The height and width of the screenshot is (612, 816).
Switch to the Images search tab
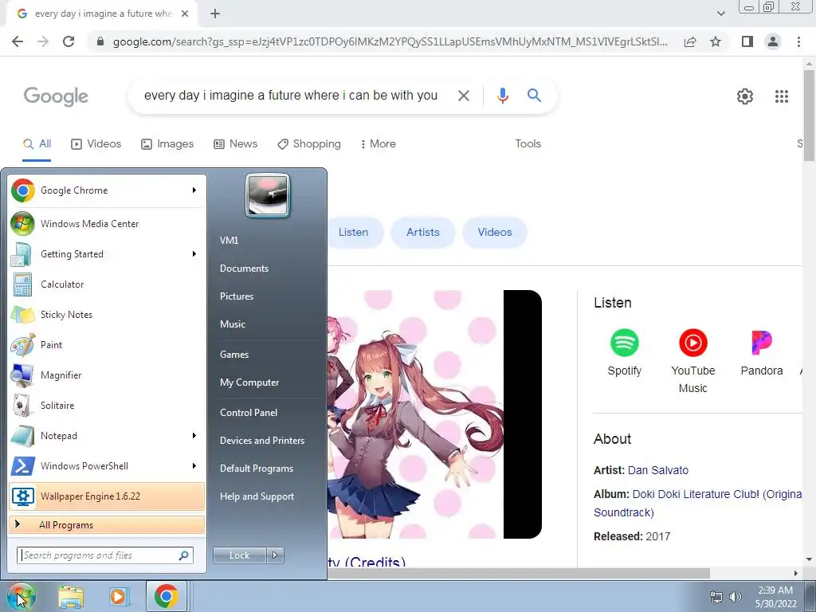(x=167, y=143)
